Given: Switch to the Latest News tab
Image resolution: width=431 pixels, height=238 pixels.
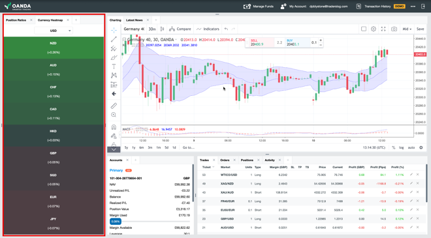Looking at the screenshot, I should 134,20.
